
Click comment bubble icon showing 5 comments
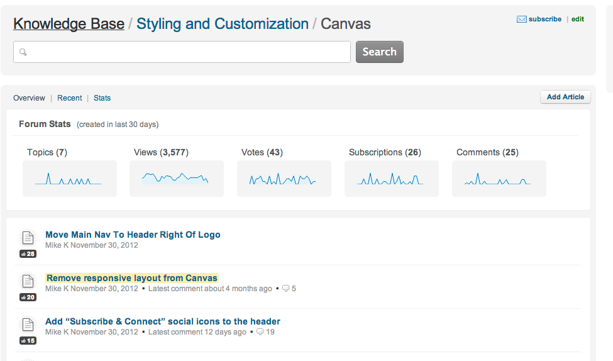pos(285,289)
